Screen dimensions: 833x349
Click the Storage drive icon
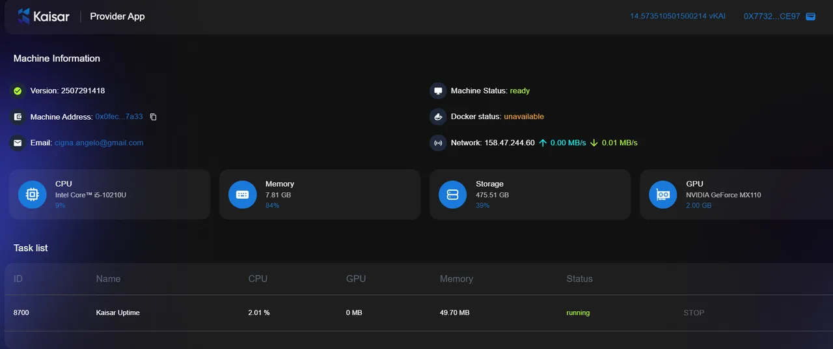coord(453,194)
